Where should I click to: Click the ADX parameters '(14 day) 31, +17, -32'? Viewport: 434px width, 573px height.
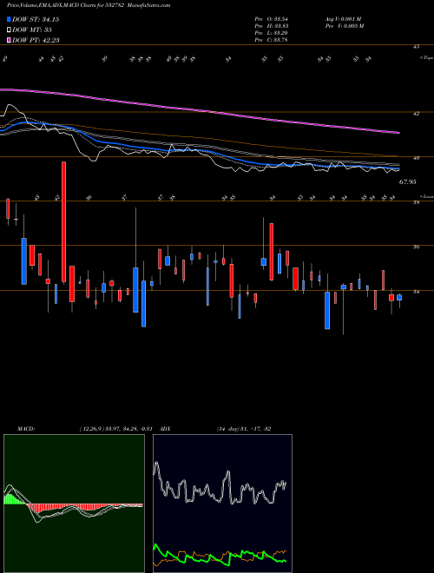244,429
